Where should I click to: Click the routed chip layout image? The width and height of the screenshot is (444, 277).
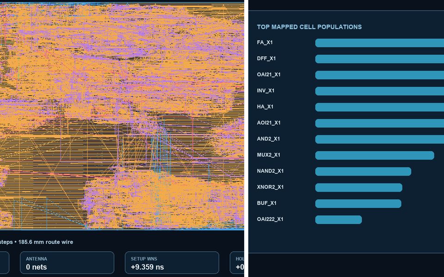click(x=122, y=116)
